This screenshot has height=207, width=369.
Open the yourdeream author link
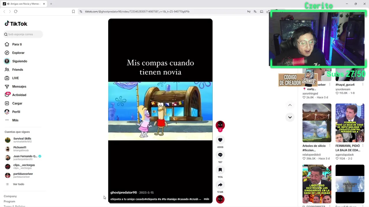343,89
